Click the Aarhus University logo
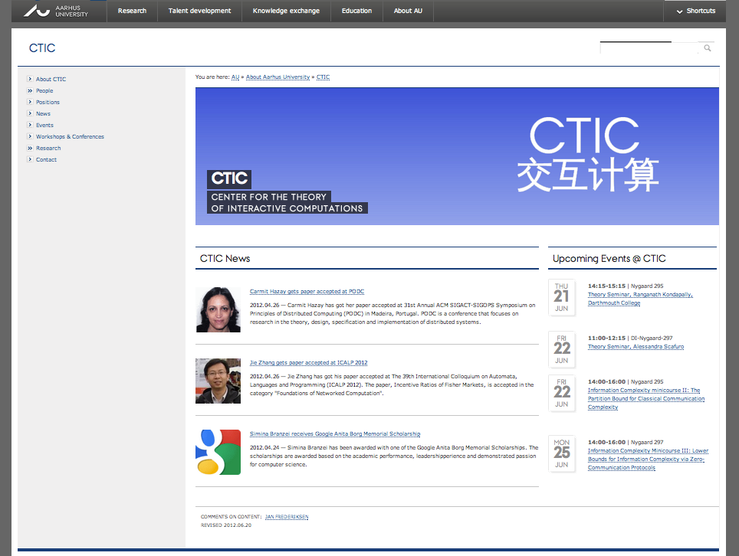The height and width of the screenshot is (556, 739). tap(56, 11)
